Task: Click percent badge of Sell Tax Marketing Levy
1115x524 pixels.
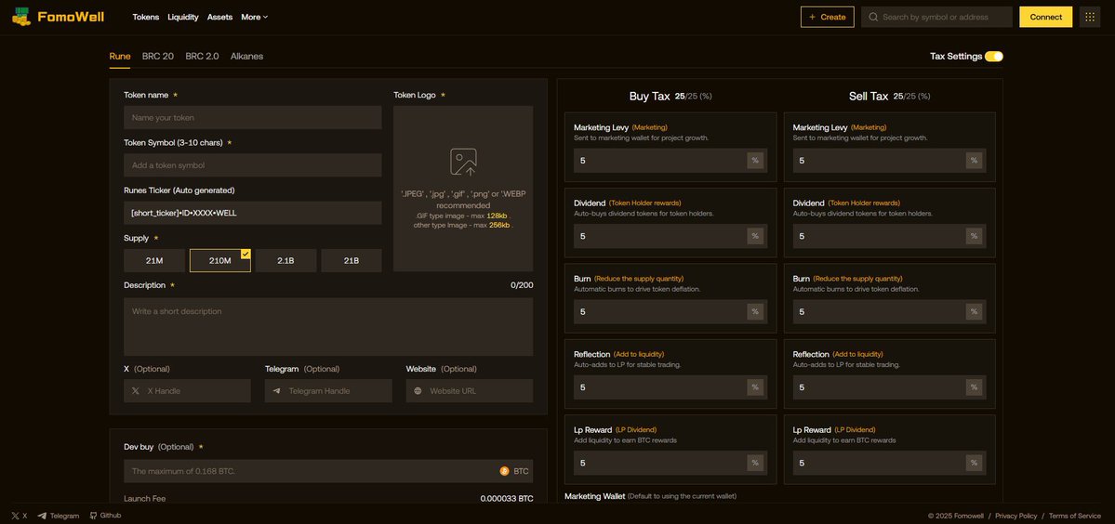Action: point(974,161)
